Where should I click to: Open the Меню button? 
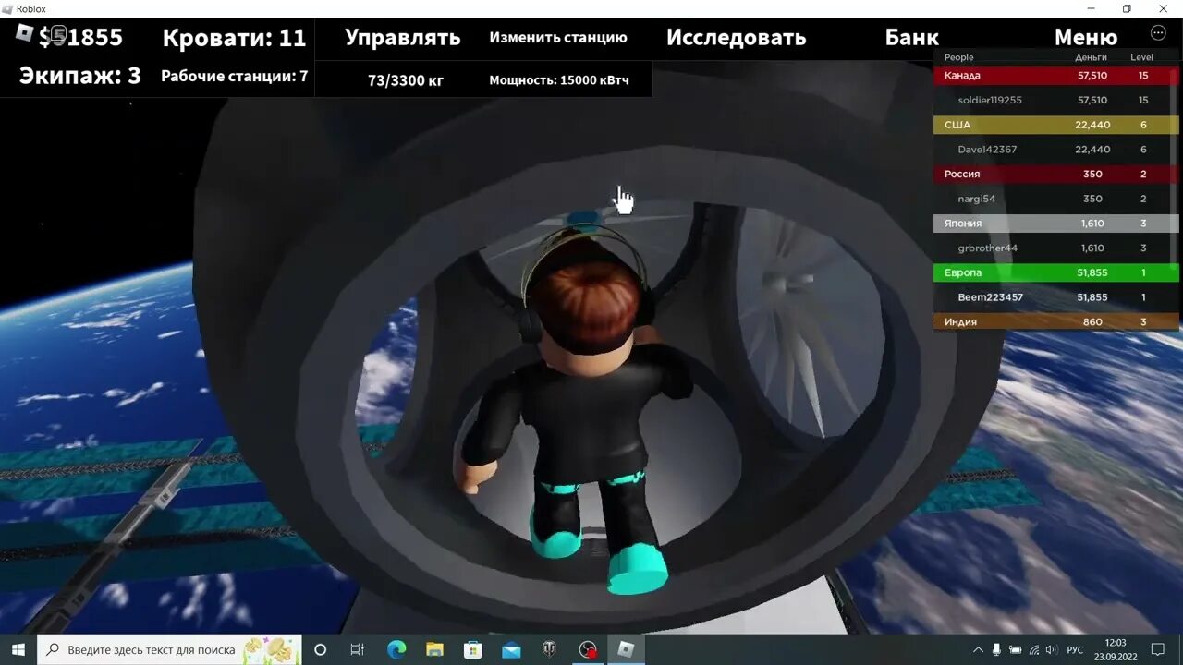pyautogui.click(x=1086, y=37)
